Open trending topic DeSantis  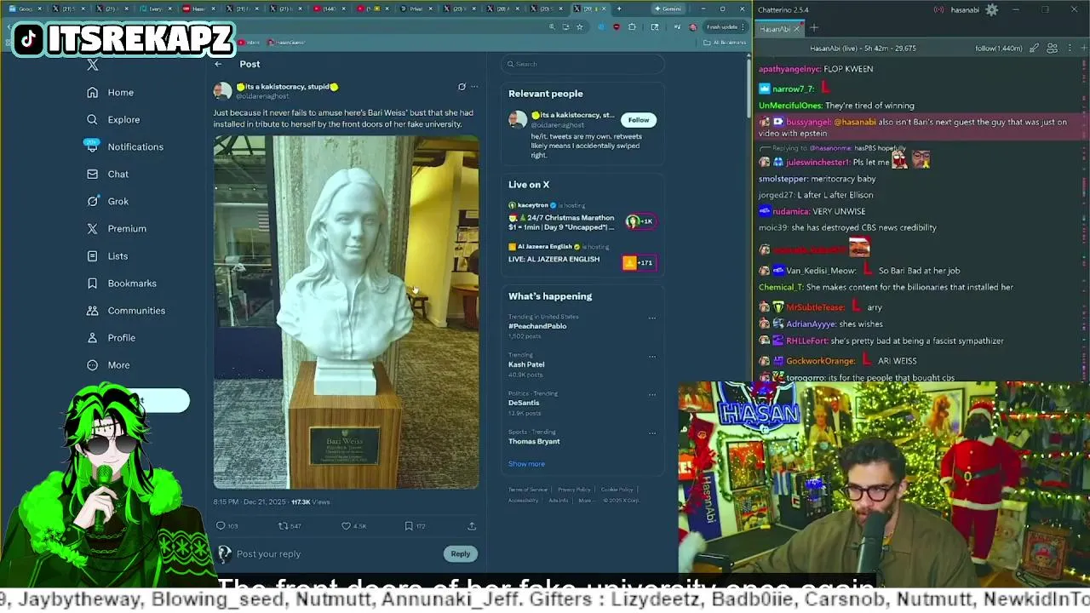click(x=524, y=403)
